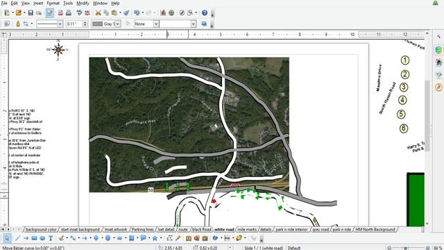Open the Format menu
Image resolution: width=444 pixels, height=250 pixels.
tap(53, 3)
